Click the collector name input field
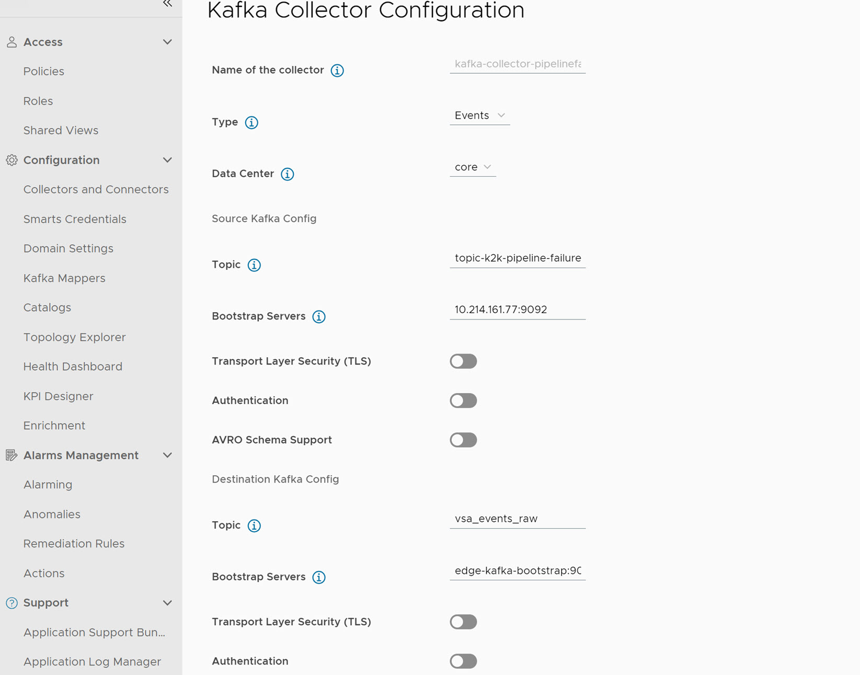860x675 pixels. point(518,64)
